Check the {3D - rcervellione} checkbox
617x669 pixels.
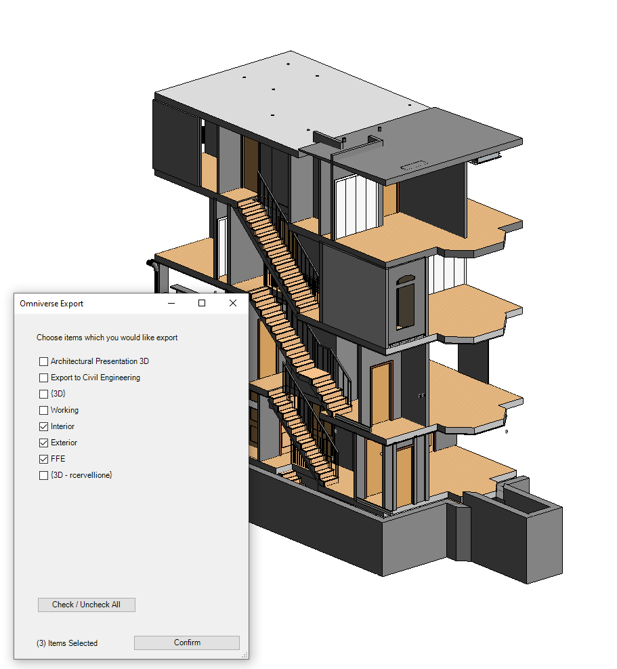click(x=43, y=475)
